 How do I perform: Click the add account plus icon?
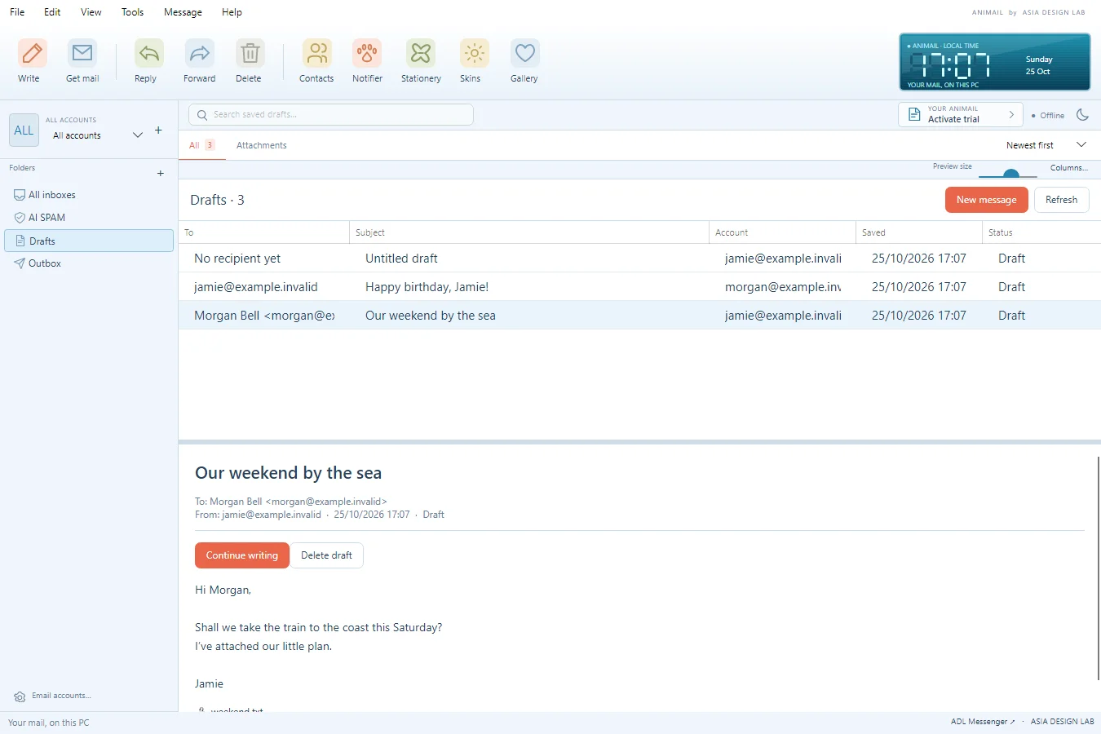coord(158,130)
